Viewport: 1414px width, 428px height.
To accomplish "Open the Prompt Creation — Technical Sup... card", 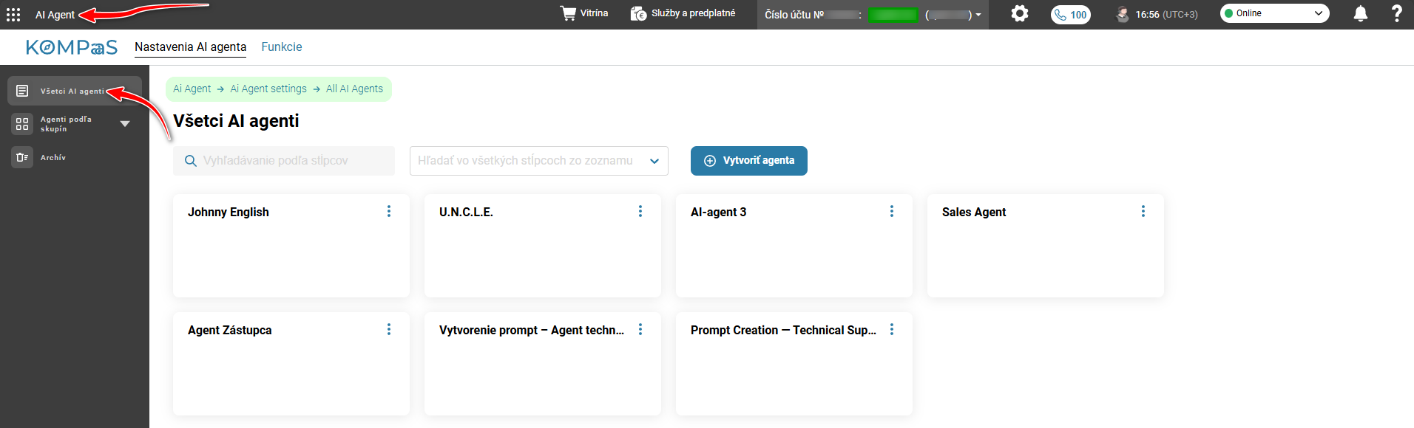I will point(794,364).
